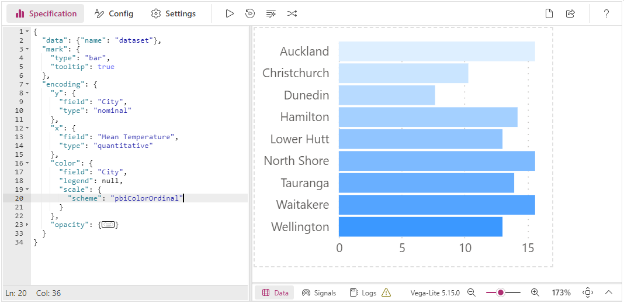
Task: Click the Auckland axis label
Action: click(x=304, y=51)
